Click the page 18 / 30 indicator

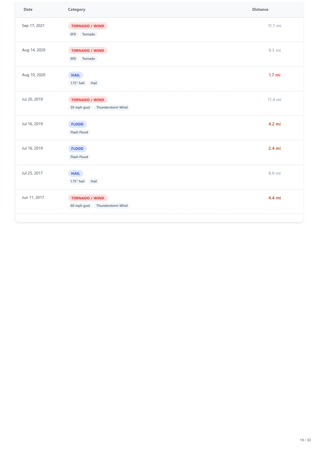point(305,440)
